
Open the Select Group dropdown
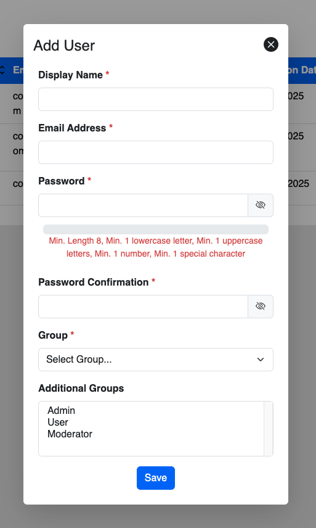point(156,359)
